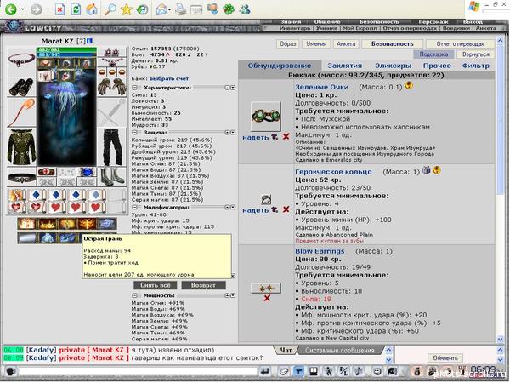Click down arrow on Мощность header
Image resolution: width=510 pixels, height=383 pixels.
pos(233,295)
